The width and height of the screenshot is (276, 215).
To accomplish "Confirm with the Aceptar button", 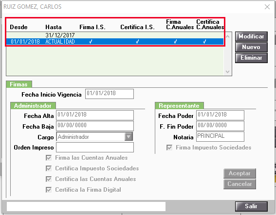I will [x=239, y=173].
